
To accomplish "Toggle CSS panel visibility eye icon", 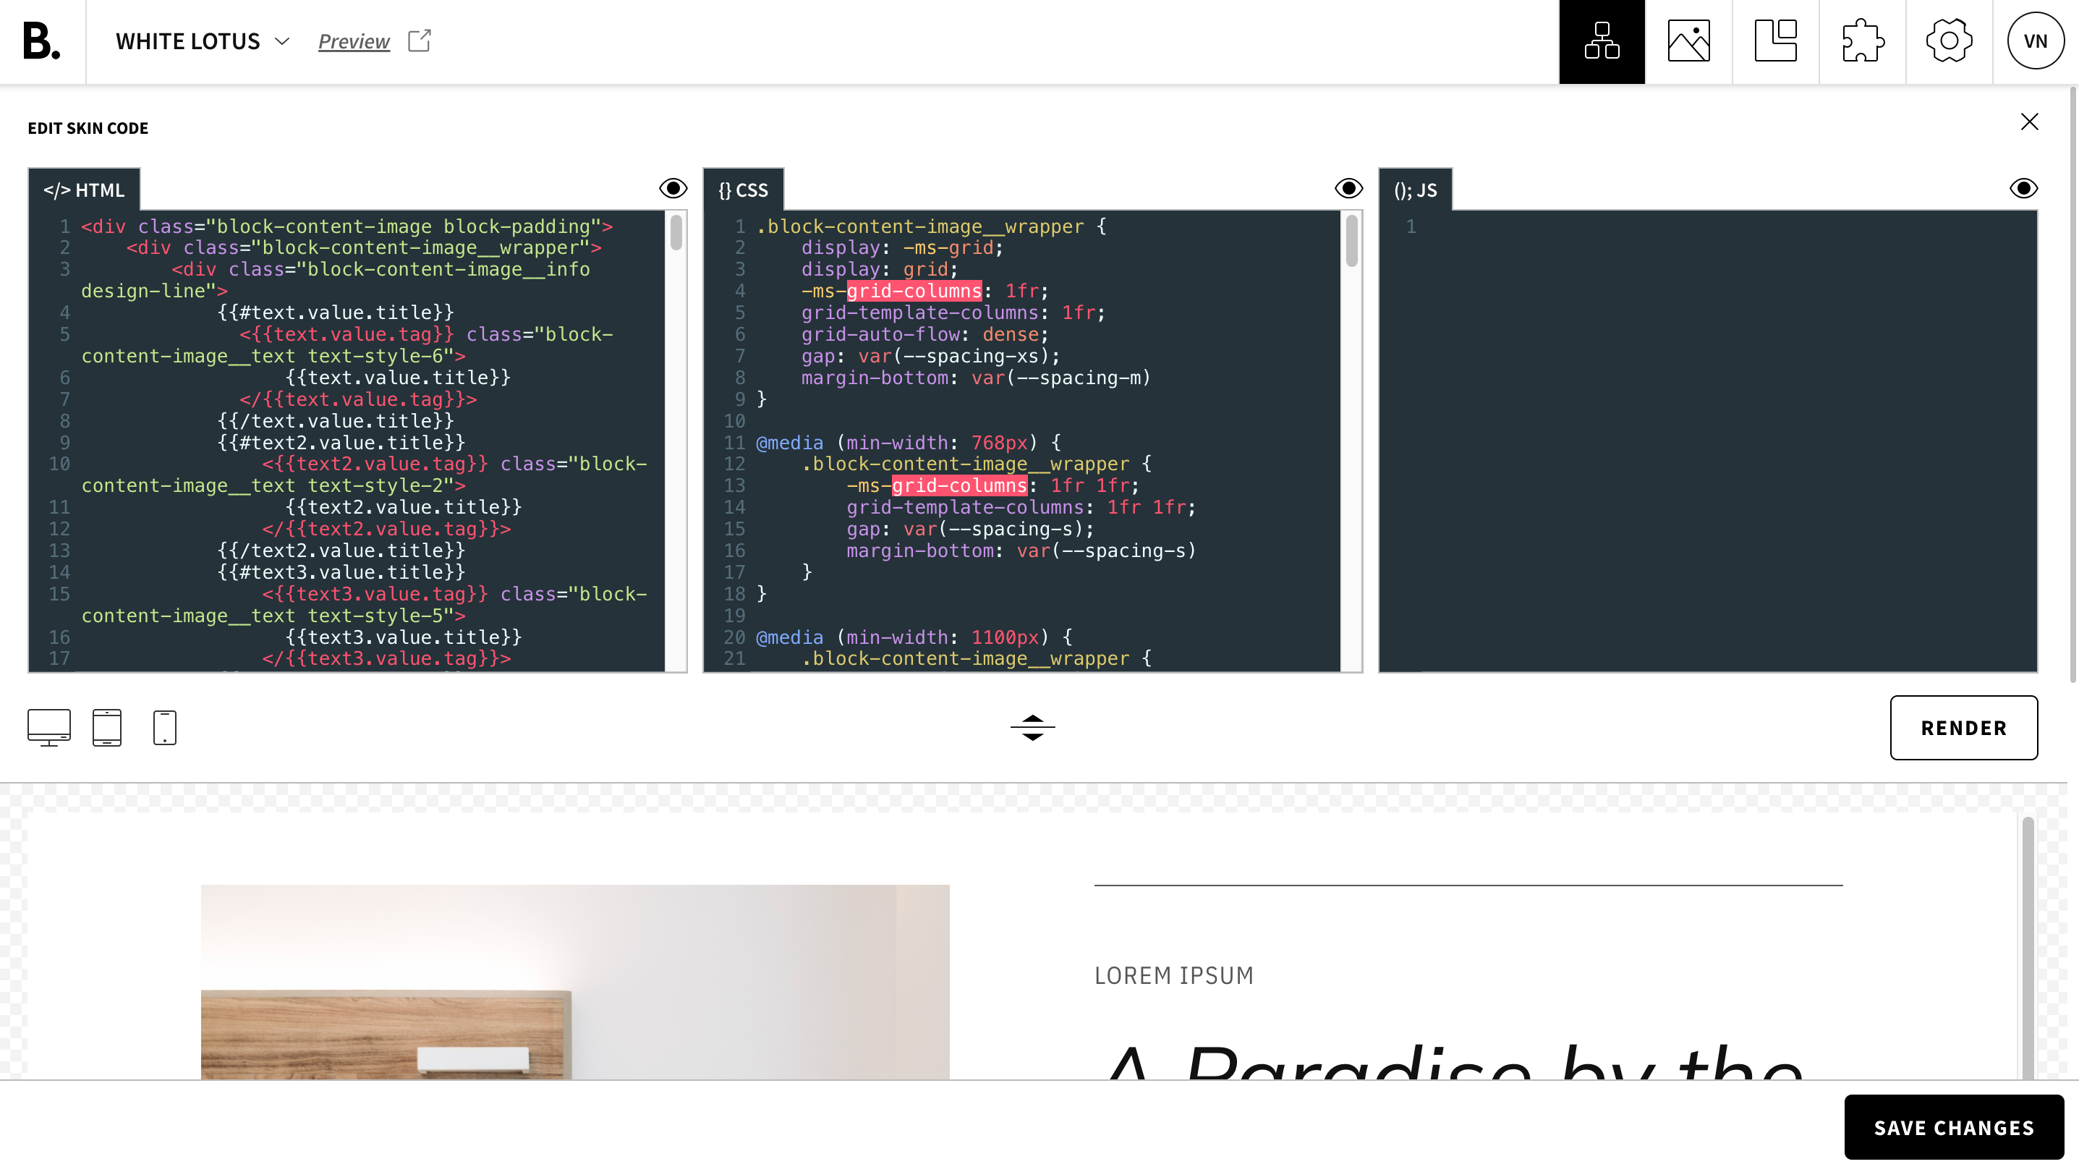I will [x=1346, y=190].
